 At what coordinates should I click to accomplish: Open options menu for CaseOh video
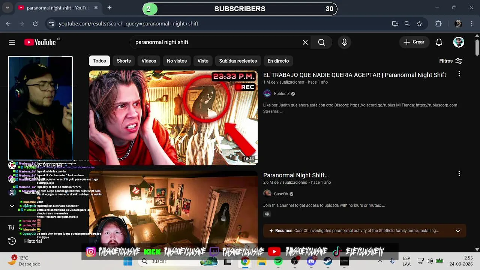[459, 174]
